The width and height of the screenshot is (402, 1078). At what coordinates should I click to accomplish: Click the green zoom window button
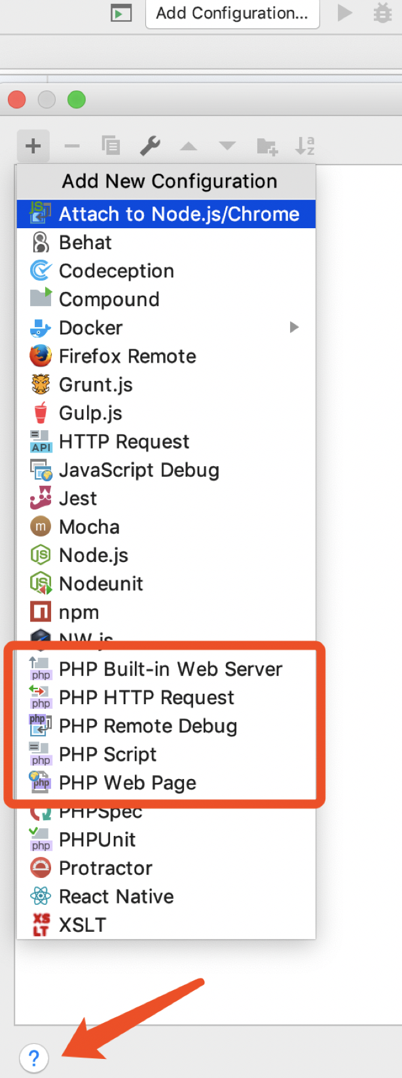[77, 100]
